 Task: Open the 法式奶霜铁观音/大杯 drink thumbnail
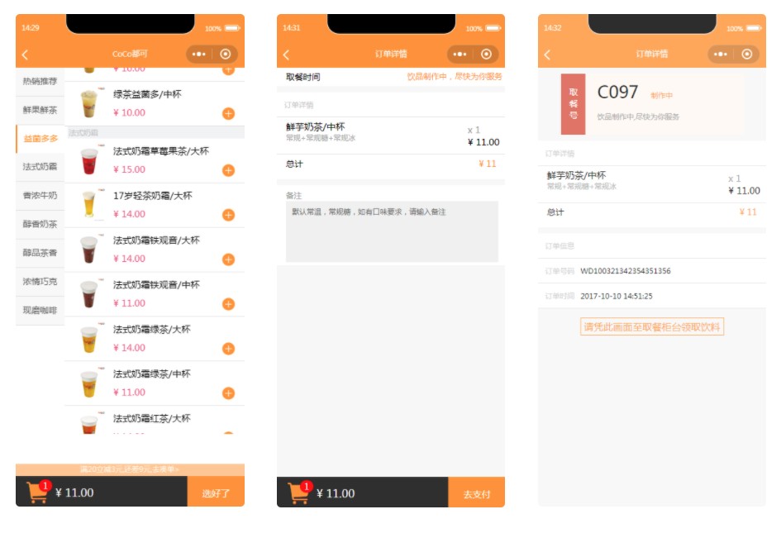tap(89, 250)
